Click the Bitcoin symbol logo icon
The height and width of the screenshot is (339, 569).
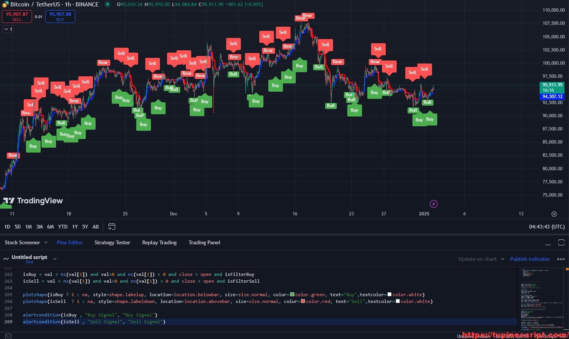[x=5, y=5]
